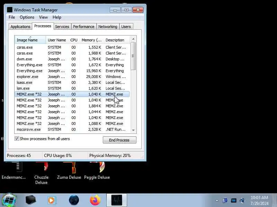Select Everything.exe row owned by SYSTEM
This screenshot has width=277, height=207.
point(72,65)
